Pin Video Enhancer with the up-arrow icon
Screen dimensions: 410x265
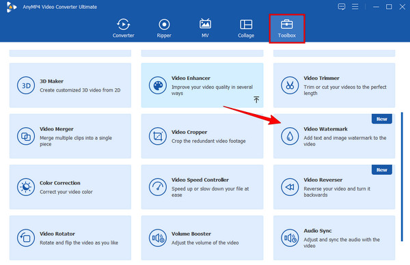256,99
